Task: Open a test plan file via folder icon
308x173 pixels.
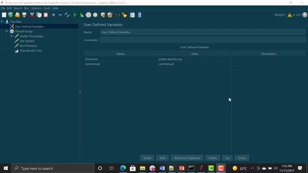Action: pos(17,15)
